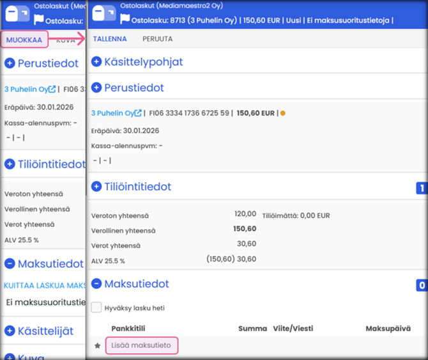Click the Lisää maksutieto field

tap(141, 345)
